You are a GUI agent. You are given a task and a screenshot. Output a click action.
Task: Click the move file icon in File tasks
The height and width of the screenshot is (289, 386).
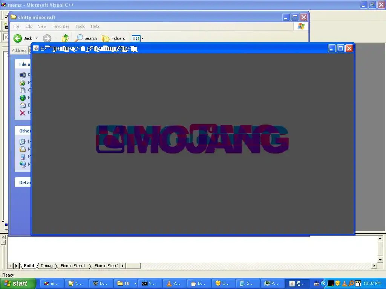(22, 82)
